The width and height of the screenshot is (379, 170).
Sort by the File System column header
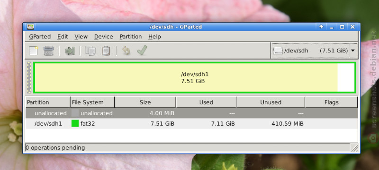click(92, 102)
